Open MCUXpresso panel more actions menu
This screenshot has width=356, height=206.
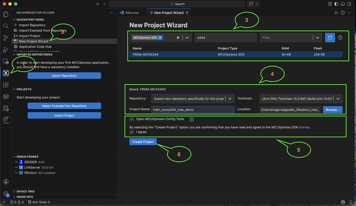(111, 13)
